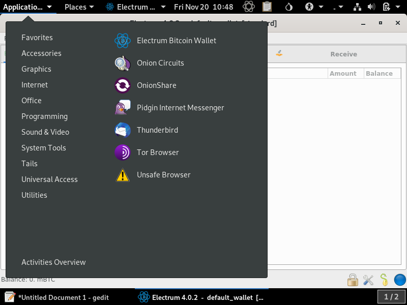Click the blue network status circle in Electrum
The height and width of the screenshot is (305, 407).
400,280
